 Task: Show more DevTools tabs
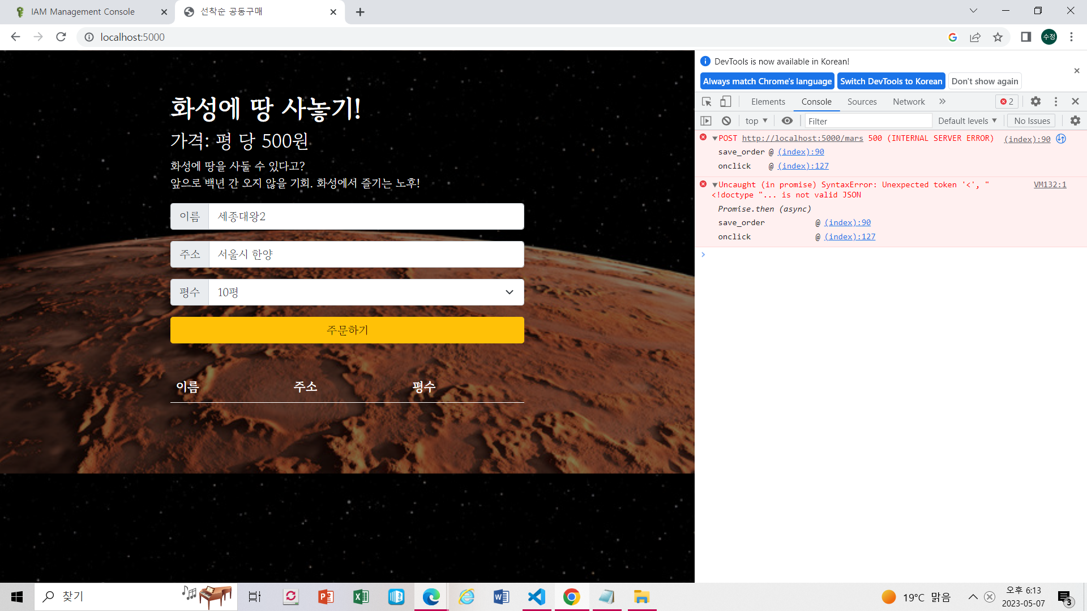coord(943,102)
